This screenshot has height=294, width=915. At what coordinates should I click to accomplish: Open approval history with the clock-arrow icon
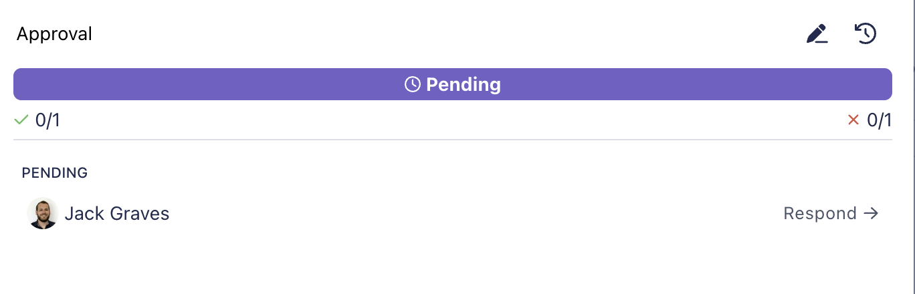tap(866, 33)
